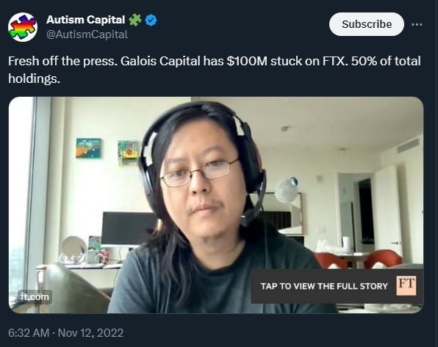The width and height of the screenshot is (438, 347).
Task: Click the ft.com source label
Action: pos(35,297)
